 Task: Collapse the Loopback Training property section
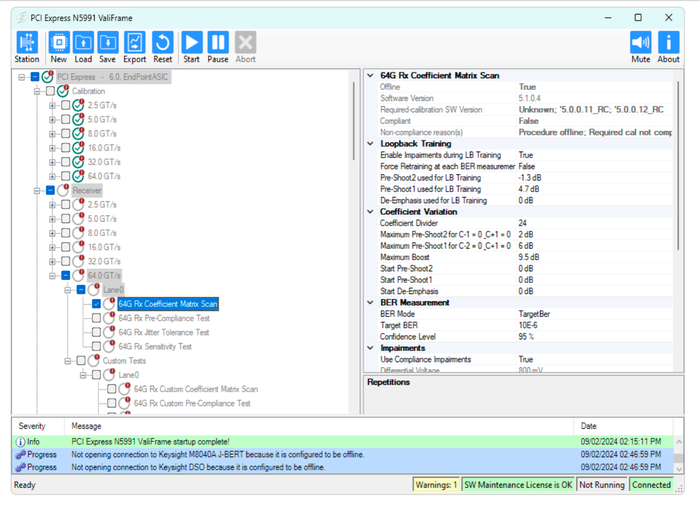point(370,144)
